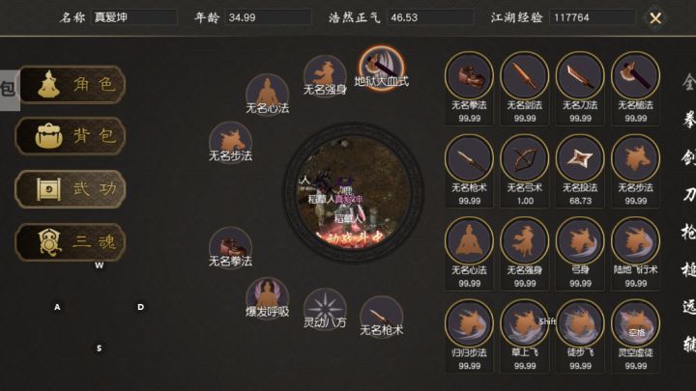Image resolution: width=696 pixels, height=391 pixels.
Task: Select the 陆地飞行术 skill icon
Action: [636, 241]
